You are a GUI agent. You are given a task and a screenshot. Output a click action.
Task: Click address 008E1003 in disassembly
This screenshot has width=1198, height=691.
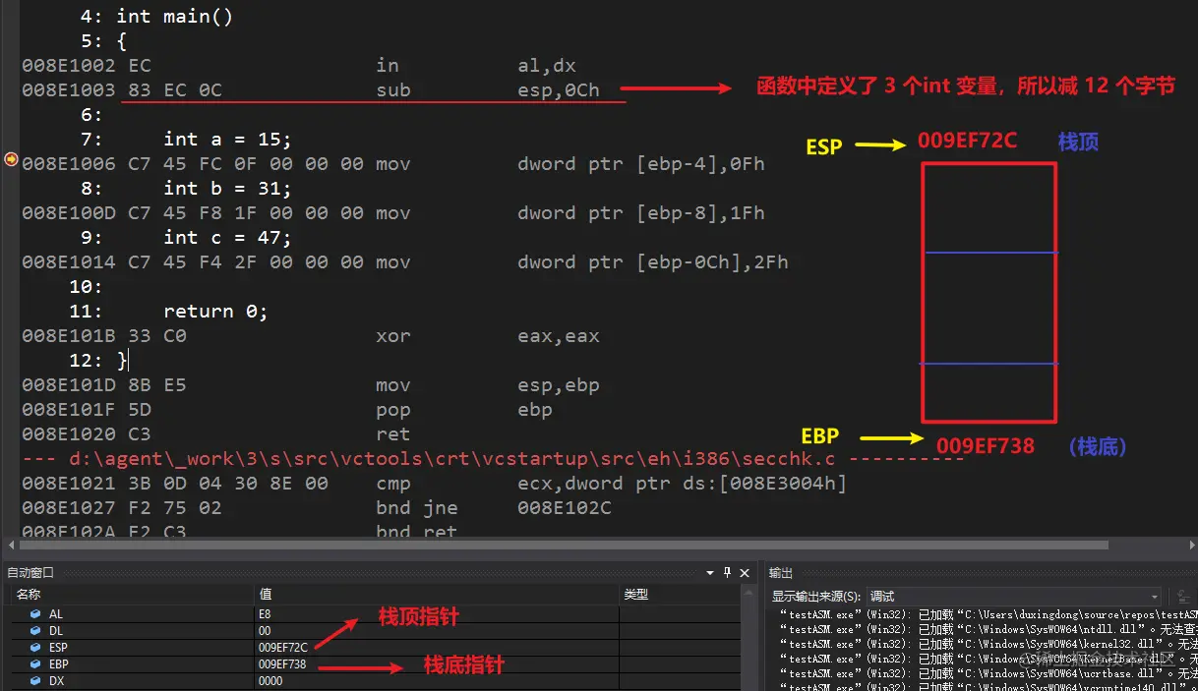pyautogui.click(x=69, y=90)
